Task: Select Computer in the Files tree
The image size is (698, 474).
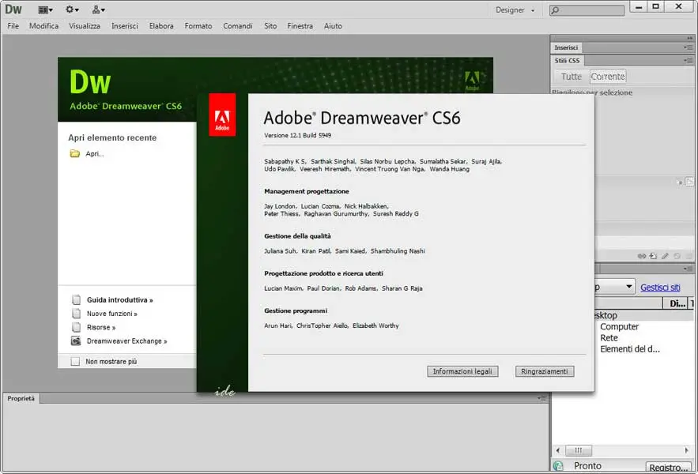Action: [619, 327]
